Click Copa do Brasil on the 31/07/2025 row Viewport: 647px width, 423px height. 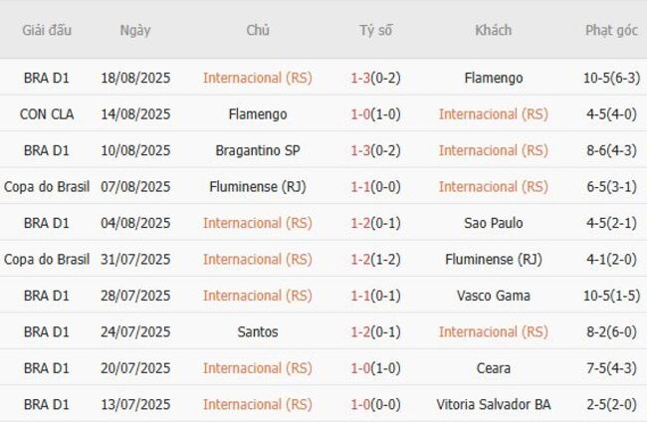[47, 259]
